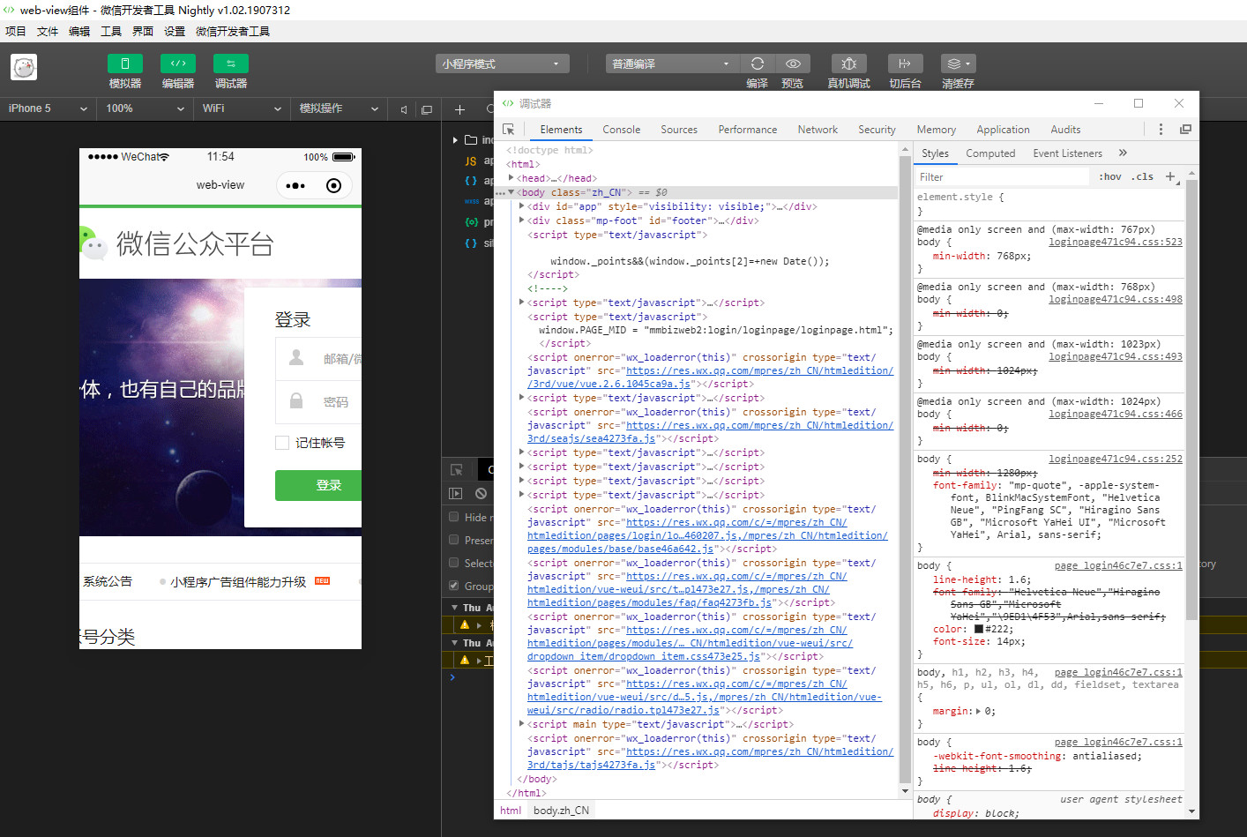The height and width of the screenshot is (837, 1247).
Task: Uncheck the Group similar checkbox
Action: click(x=454, y=586)
